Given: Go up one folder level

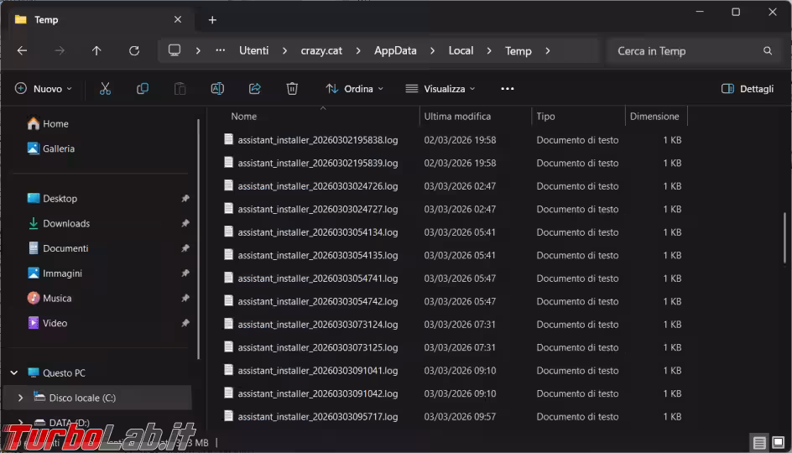Looking at the screenshot, I should tap(96, 51).
